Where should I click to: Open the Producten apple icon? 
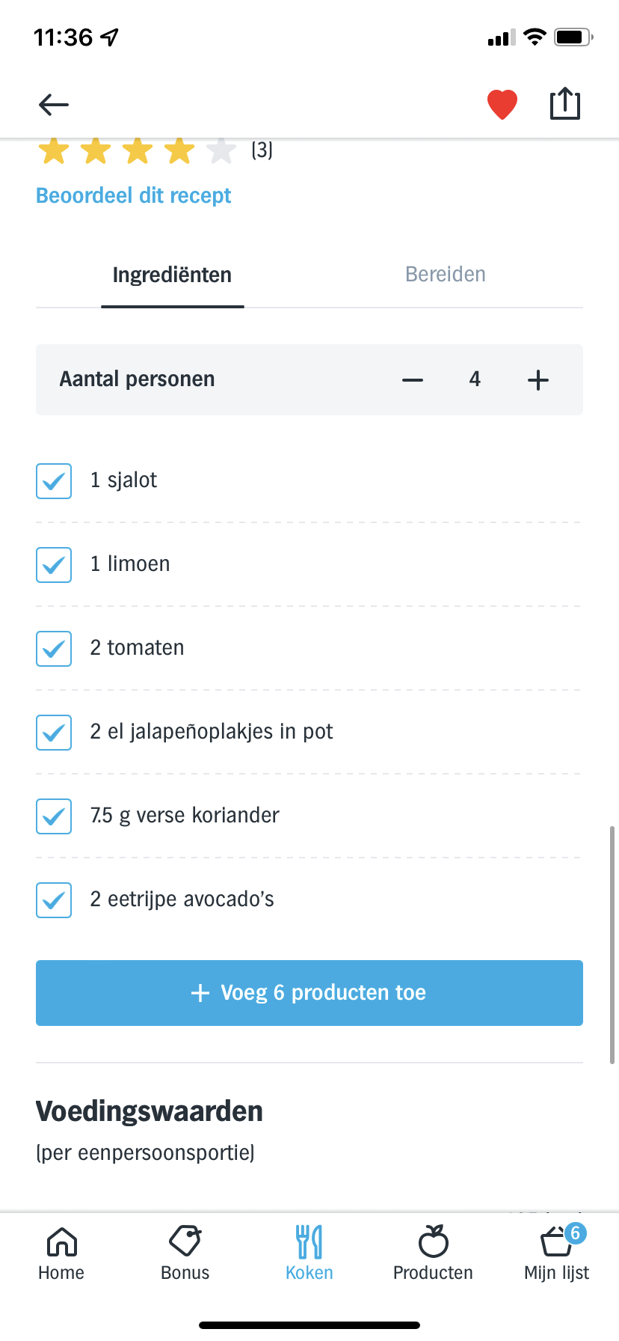tap(434, 1242)
